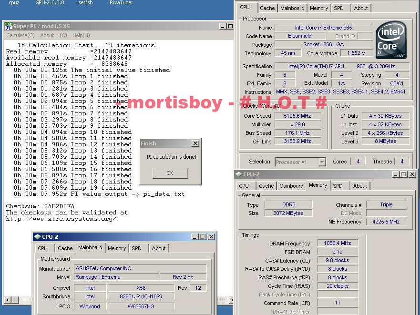Click the Intel Core i7 logo
420x315 pixels.
pos(391,40)
